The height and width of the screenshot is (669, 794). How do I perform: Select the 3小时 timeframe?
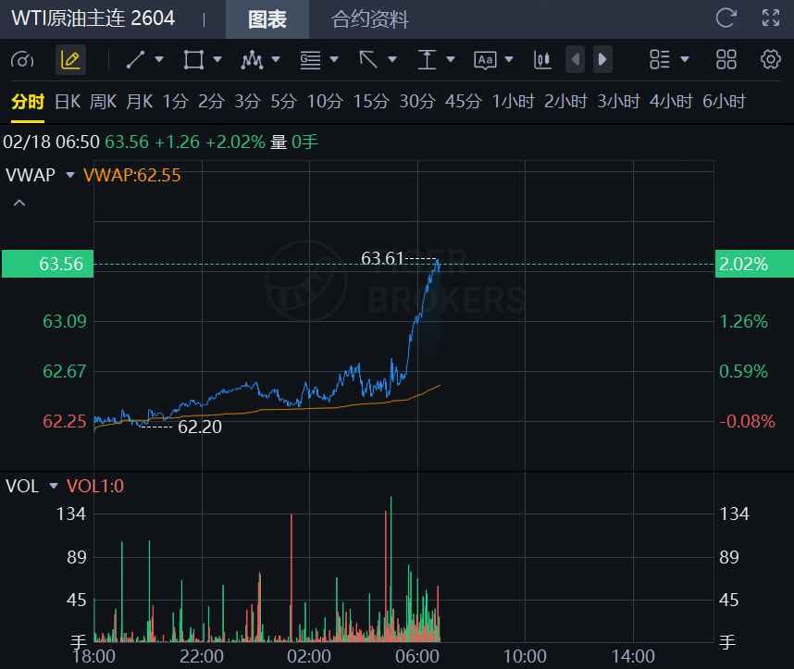[618, 101]
